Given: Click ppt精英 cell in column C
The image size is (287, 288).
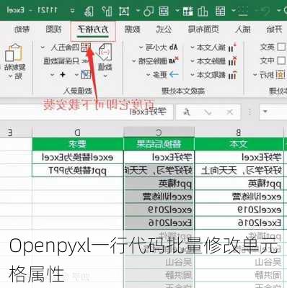Looking at the screenshot, I should click(x=159, y=184).
